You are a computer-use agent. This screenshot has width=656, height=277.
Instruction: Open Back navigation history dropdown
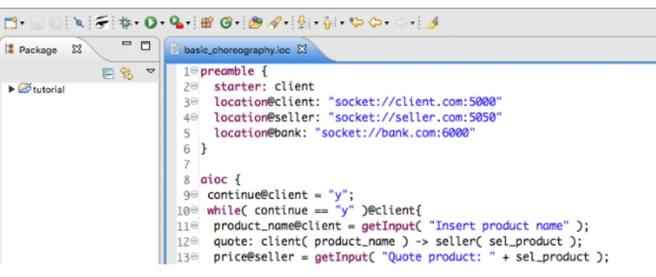(x=387, y=23)
